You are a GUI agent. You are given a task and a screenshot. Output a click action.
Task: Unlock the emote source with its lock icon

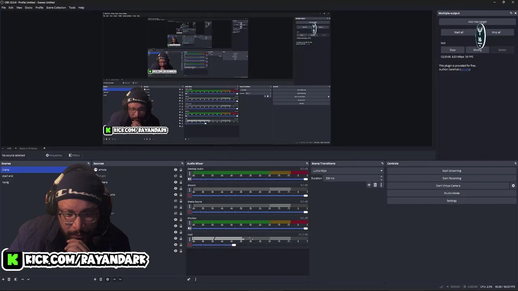point(181,170)
